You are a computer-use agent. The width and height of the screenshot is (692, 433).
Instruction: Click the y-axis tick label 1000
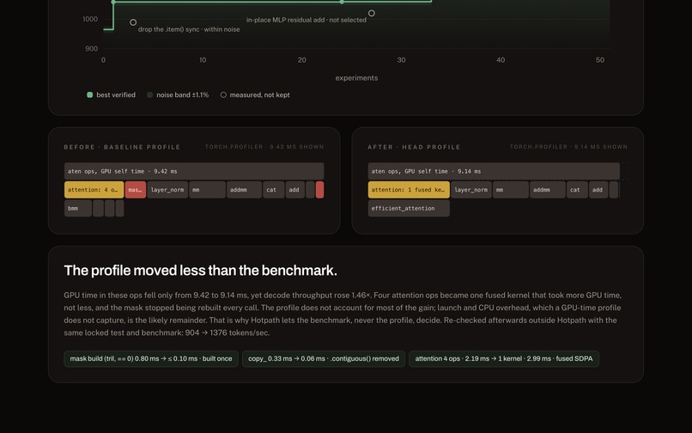(90, 19)
